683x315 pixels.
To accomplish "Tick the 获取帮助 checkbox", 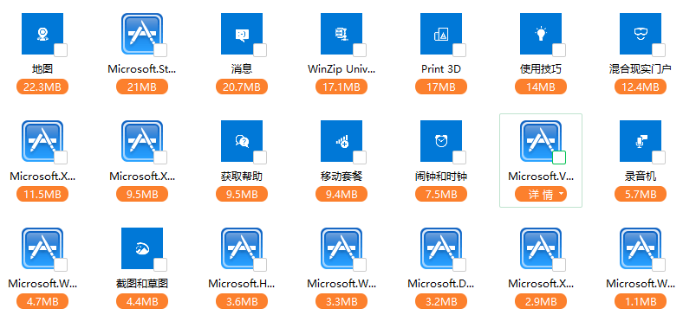I will tap(260, 157).
